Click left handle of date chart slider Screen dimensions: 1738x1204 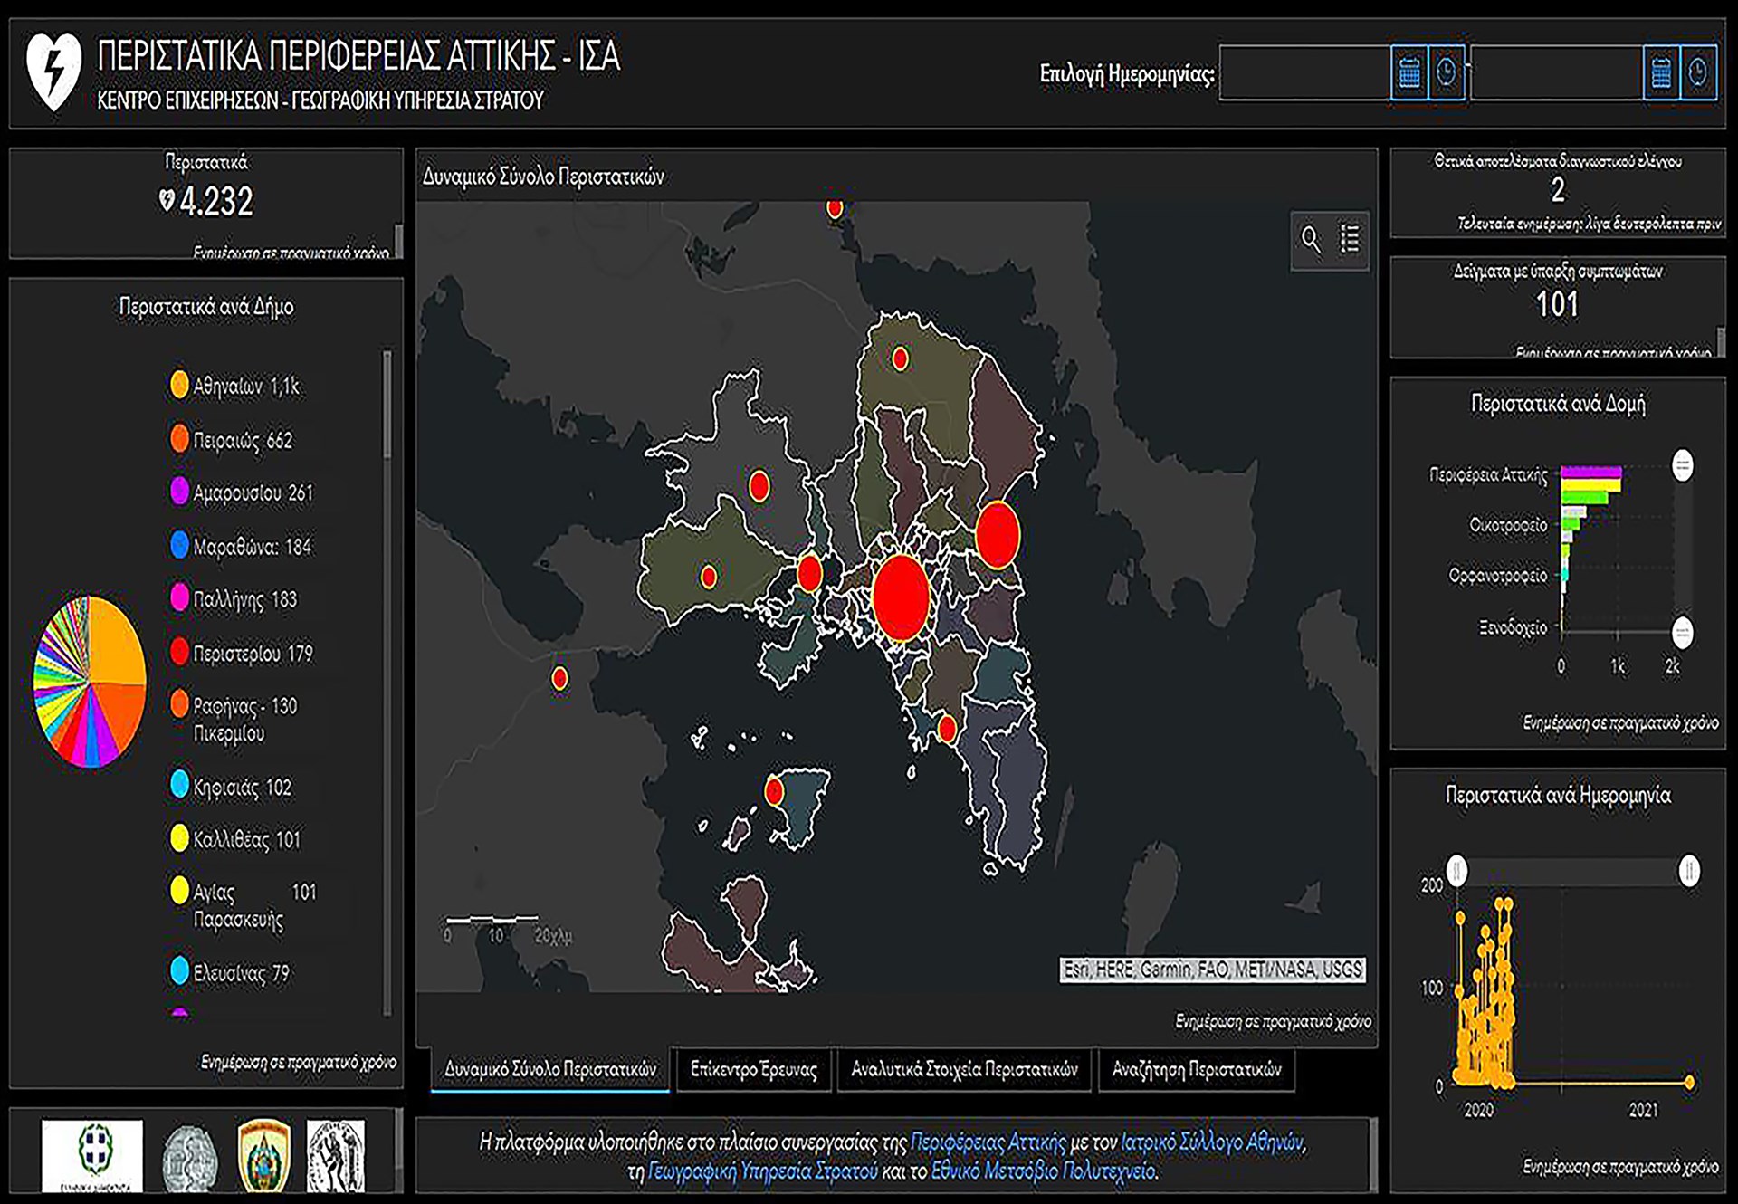coord(1456,871)
